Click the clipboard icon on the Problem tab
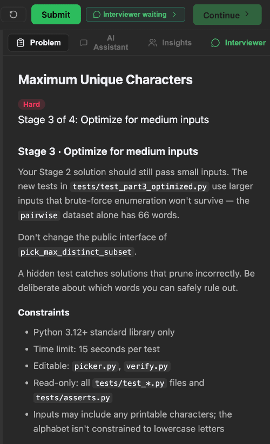The image size is (270, 444). [21, 43]
